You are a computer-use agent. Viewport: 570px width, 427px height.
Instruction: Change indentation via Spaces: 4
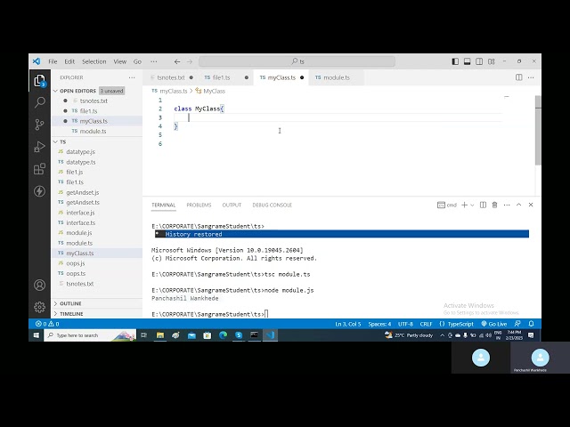[379, 324]
